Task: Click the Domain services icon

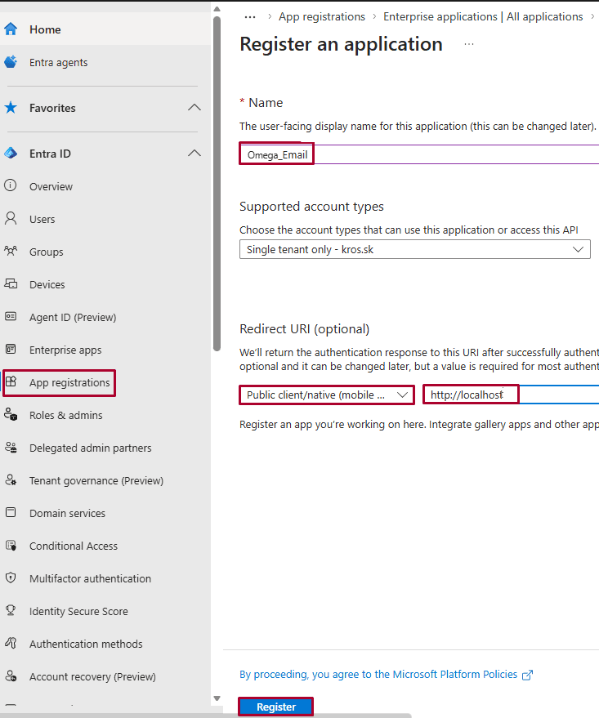Action: point(11,512)
